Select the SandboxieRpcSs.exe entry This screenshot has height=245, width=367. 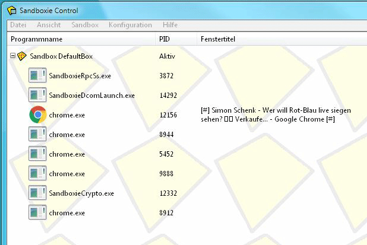point(80,76)
